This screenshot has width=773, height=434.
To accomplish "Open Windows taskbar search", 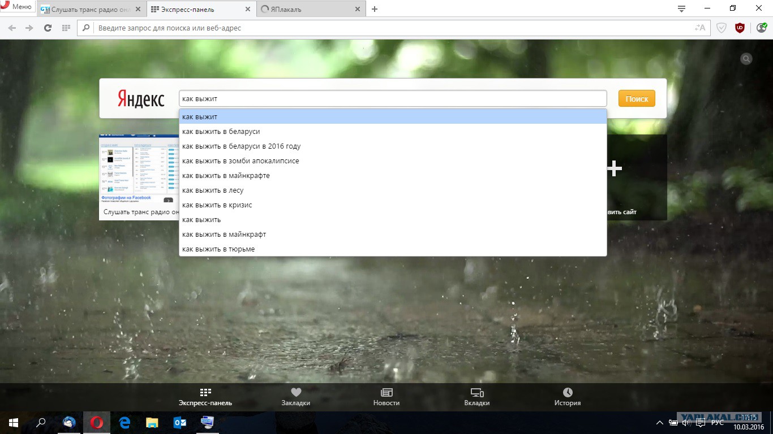I will tap(41, 422).
